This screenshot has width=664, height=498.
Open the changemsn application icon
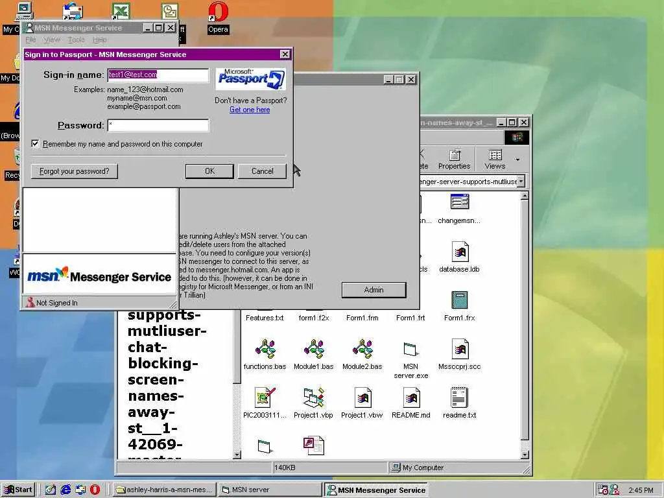point(460,202)
